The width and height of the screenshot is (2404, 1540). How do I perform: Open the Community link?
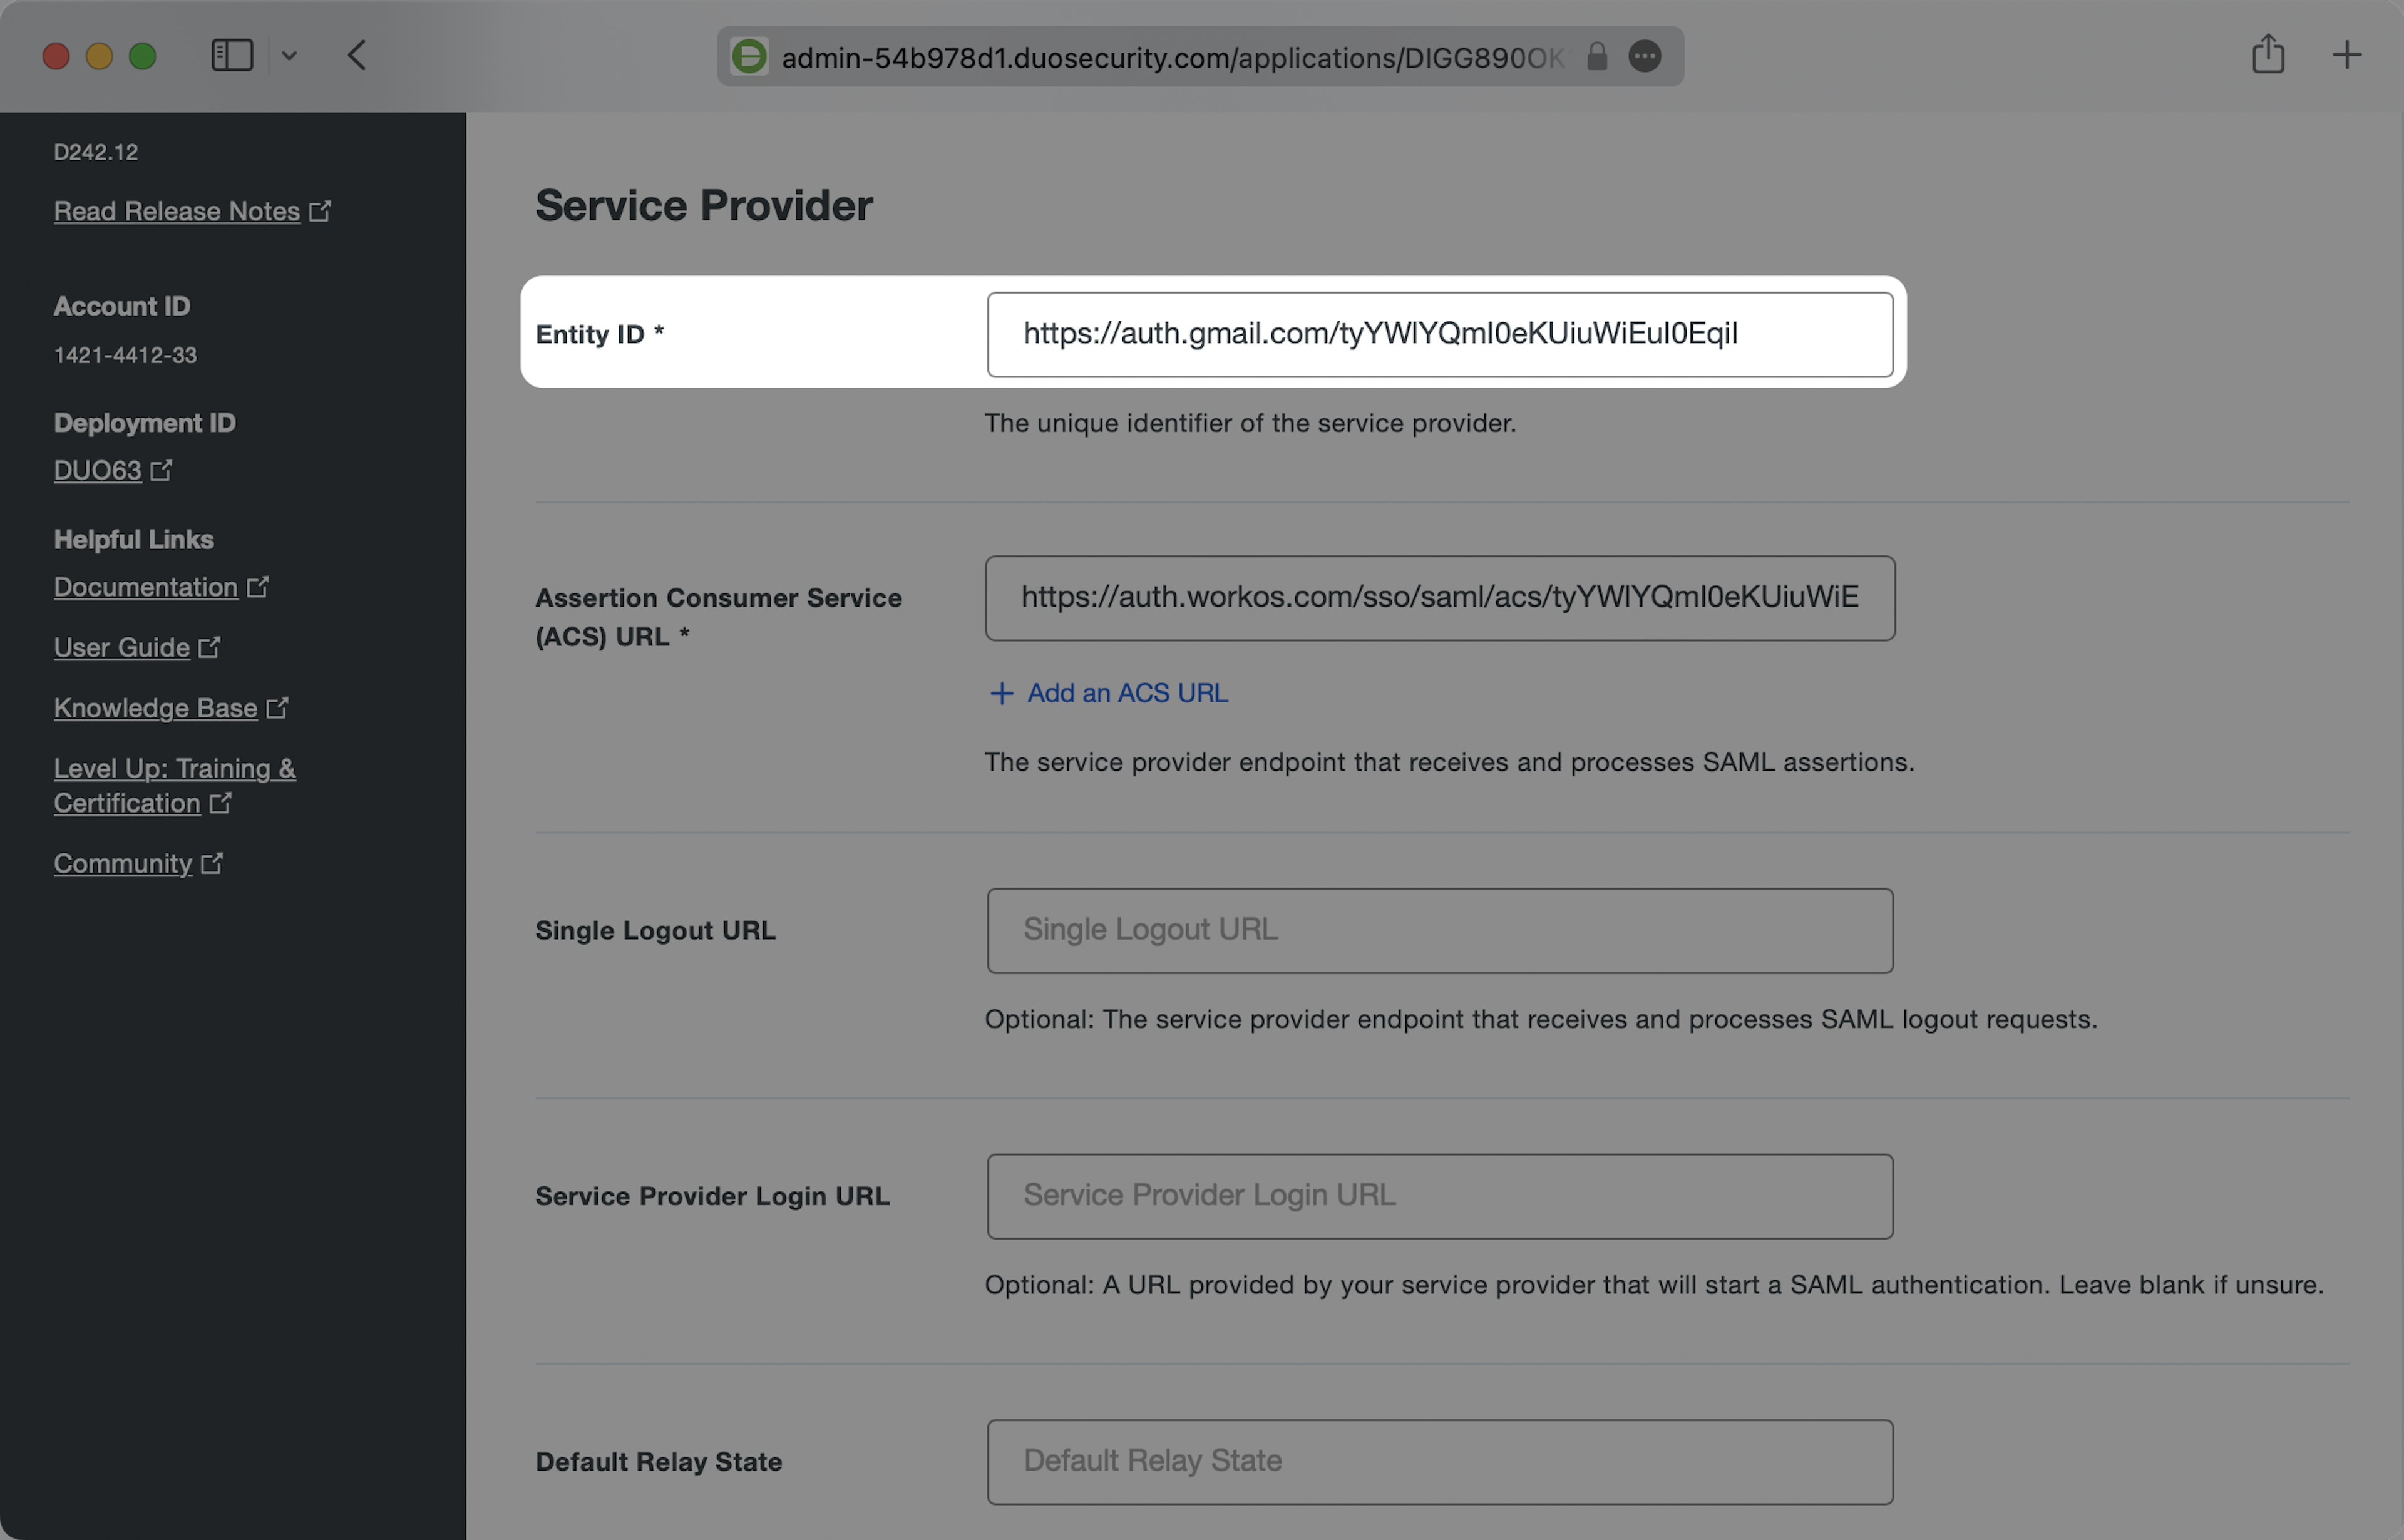tap(123, 863)
